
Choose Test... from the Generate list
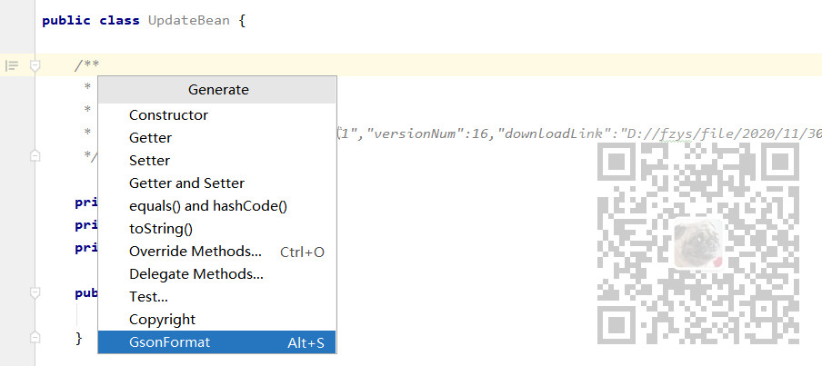tap(148, 297)
